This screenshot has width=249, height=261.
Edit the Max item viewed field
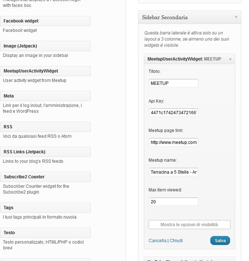[174, 202]
